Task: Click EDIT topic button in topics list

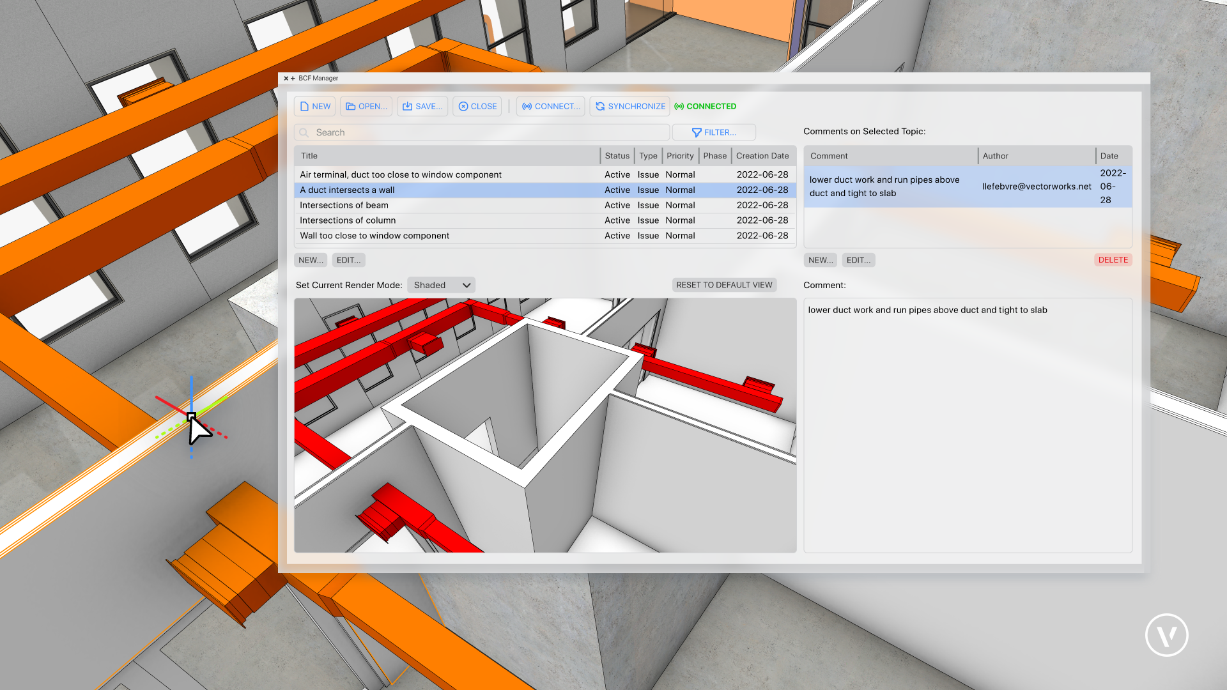Action: 348,259
